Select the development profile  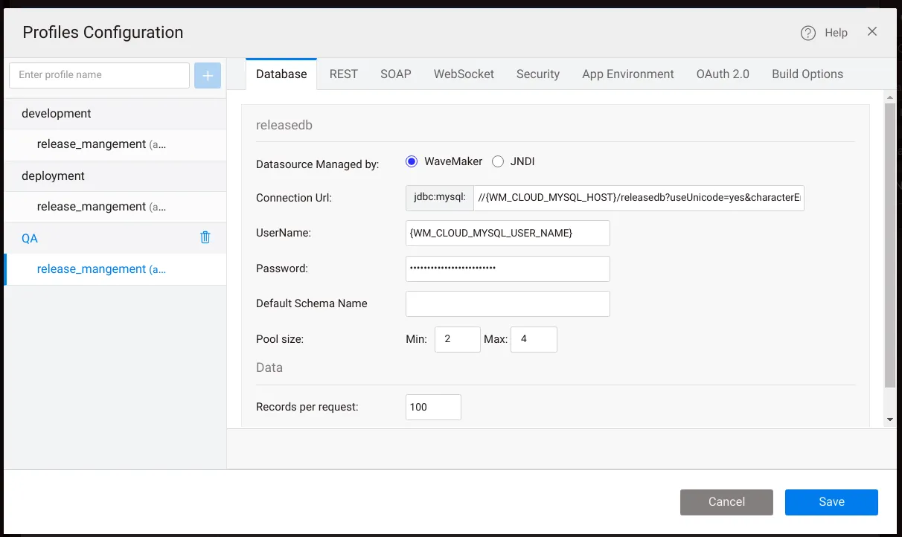click(57, 114)
